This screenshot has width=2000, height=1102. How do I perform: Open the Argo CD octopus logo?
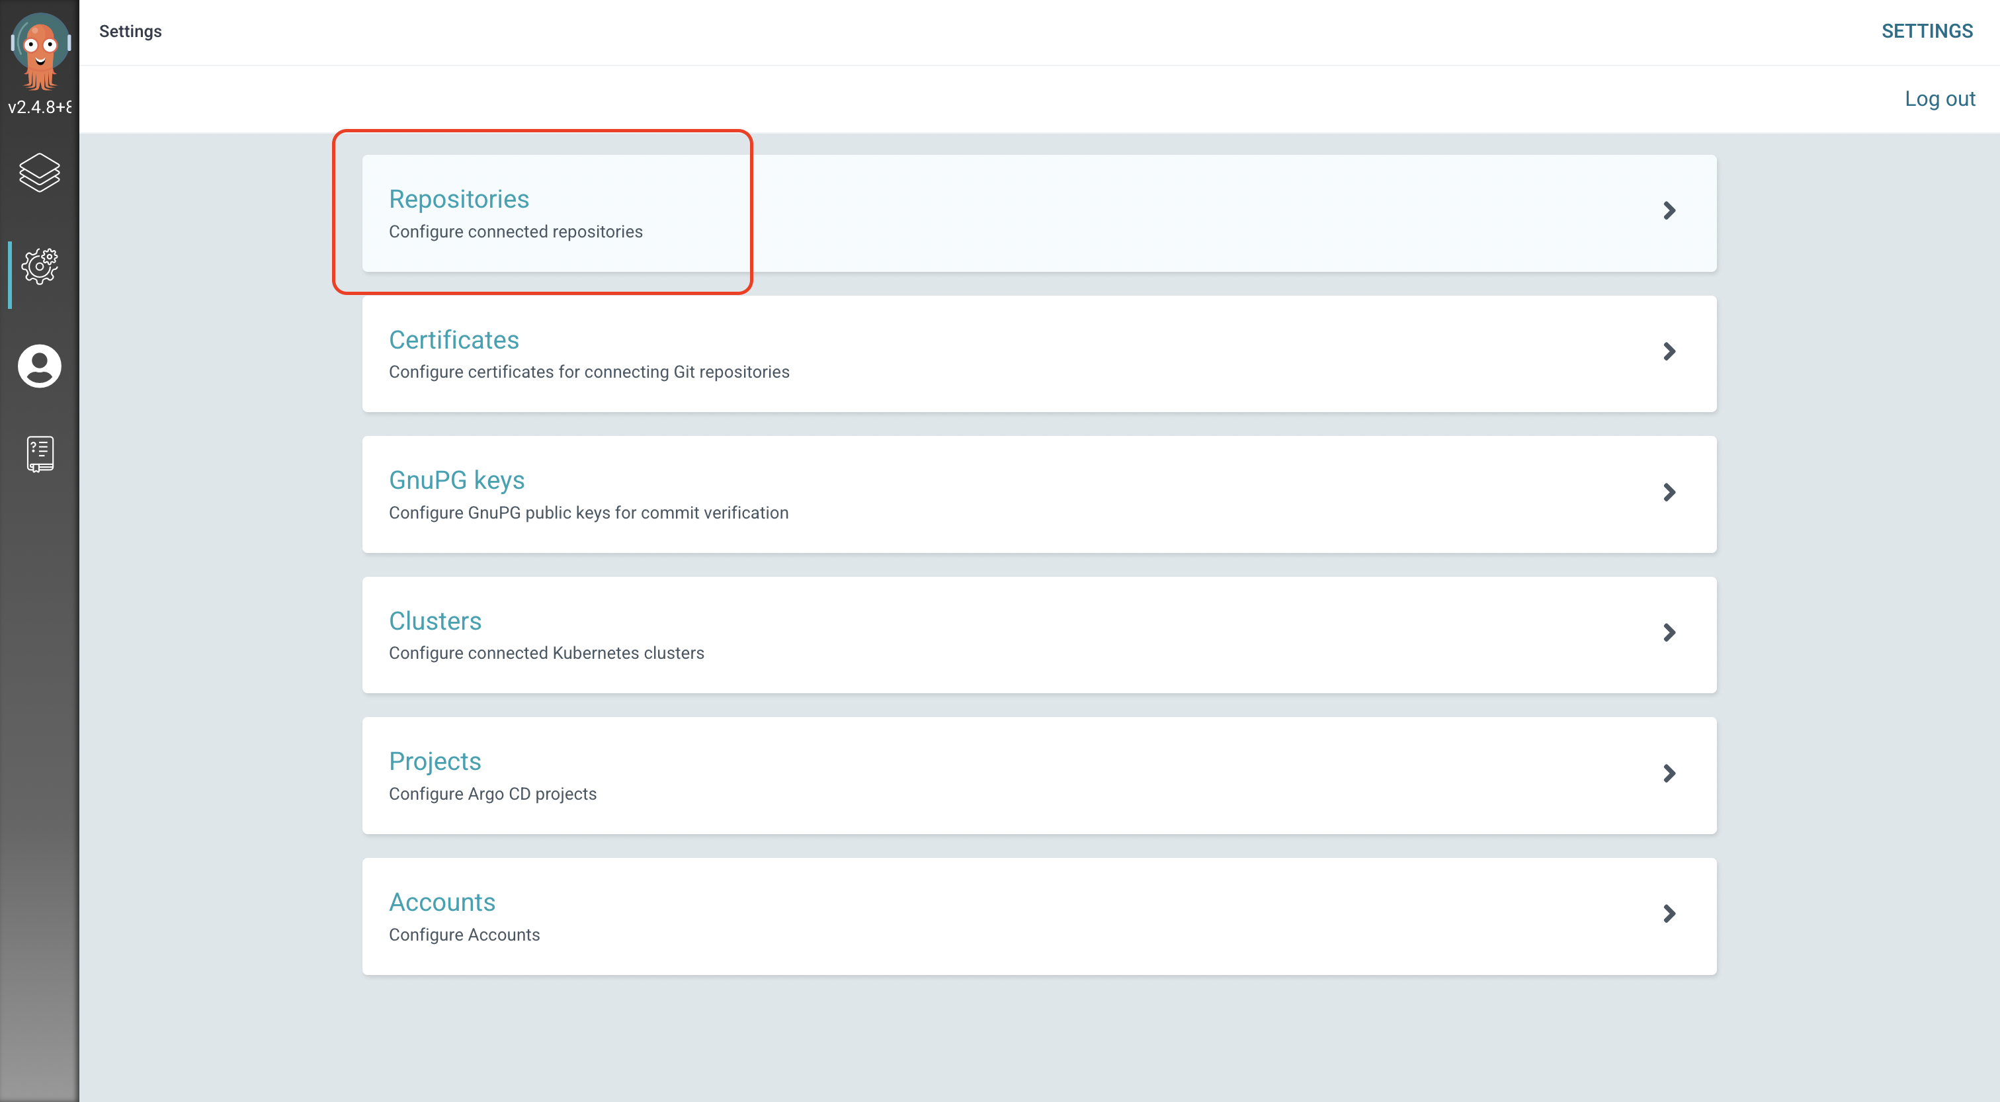(40, 51)
